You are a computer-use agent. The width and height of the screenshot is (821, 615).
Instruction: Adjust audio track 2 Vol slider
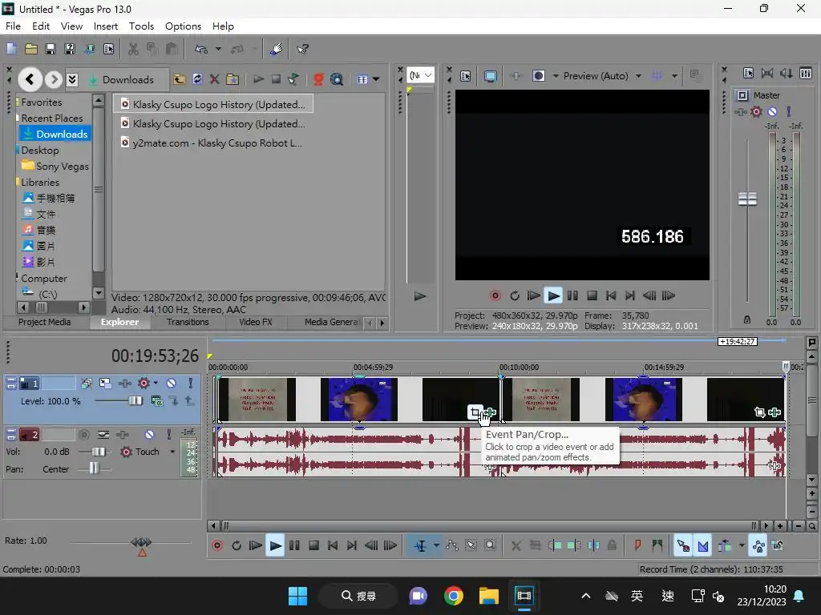coord(98,452)
